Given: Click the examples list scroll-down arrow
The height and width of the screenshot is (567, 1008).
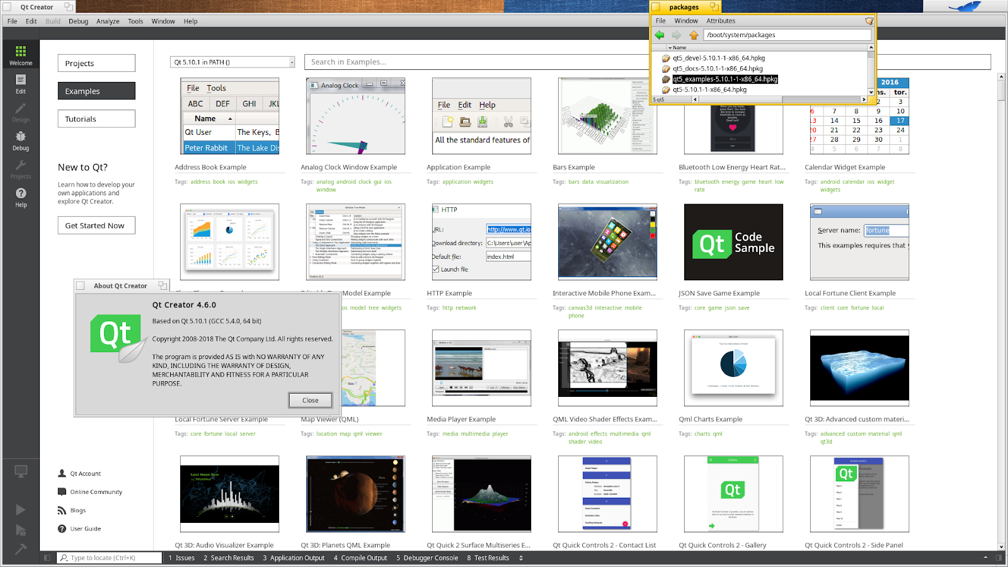Looking at the screenshot, I should (x=1001, y=547).
